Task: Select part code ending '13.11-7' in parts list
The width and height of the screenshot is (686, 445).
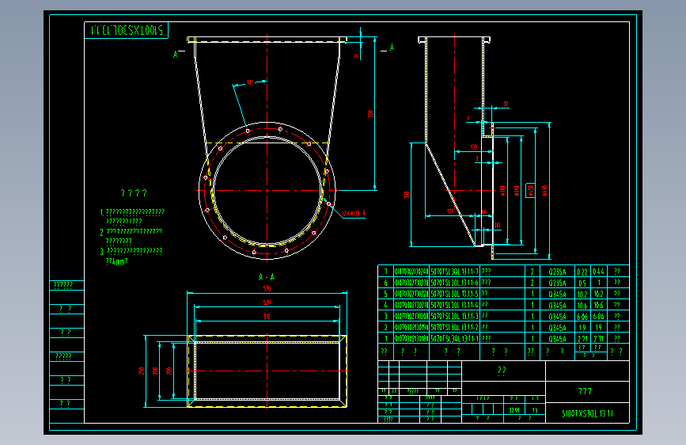Action: (454, 272)
